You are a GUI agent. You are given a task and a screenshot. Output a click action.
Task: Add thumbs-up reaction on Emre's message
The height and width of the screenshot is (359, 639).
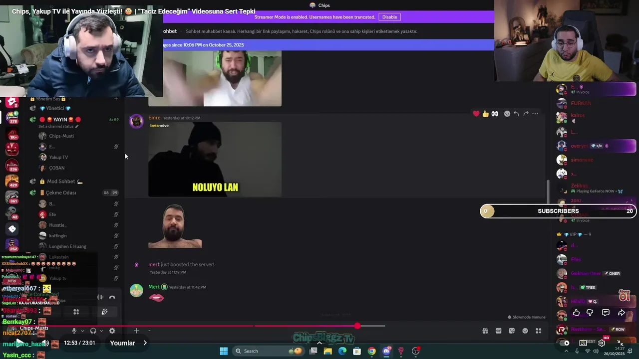tap(485, 114)
